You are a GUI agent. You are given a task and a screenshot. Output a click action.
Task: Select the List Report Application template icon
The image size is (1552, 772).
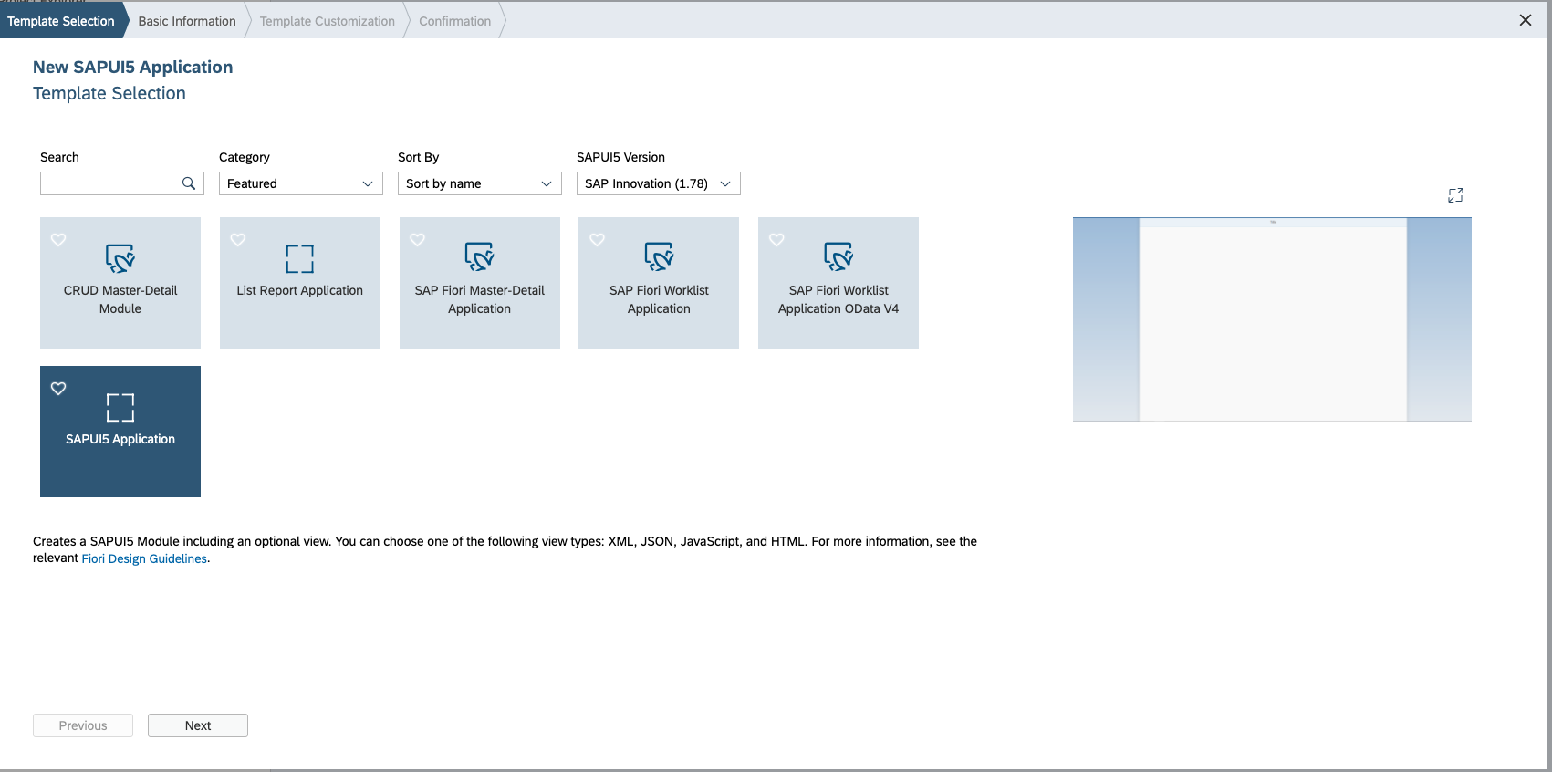coord(300,258)
